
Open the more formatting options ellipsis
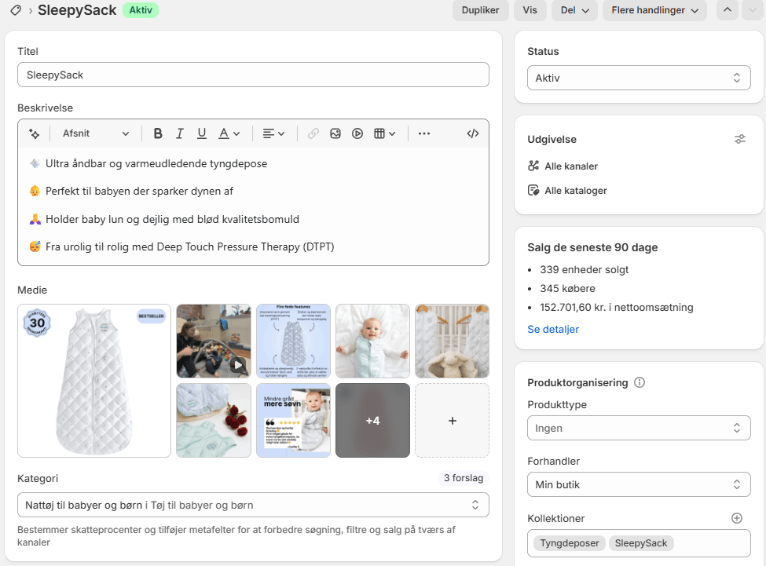tap(424, 133)
